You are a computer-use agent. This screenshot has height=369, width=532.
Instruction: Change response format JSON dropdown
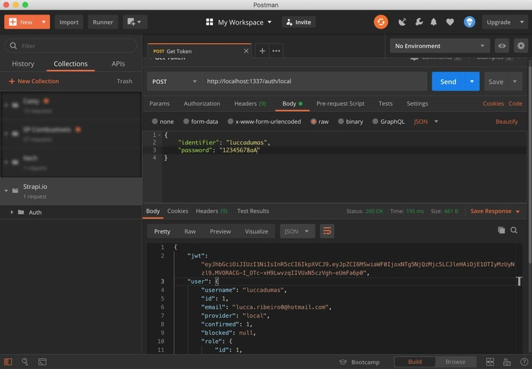click(x=297, y=231)
